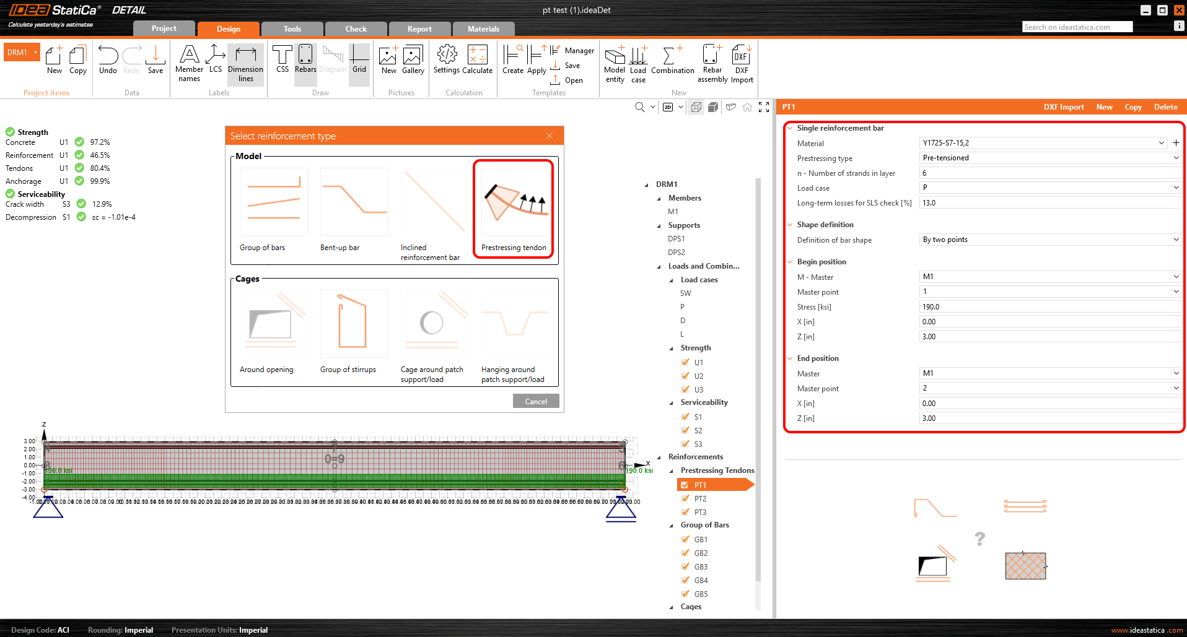Screen dimensions: 1187x637
Task: Expand the Definition of bar shape dropdown
Action: coord(1050,240)
